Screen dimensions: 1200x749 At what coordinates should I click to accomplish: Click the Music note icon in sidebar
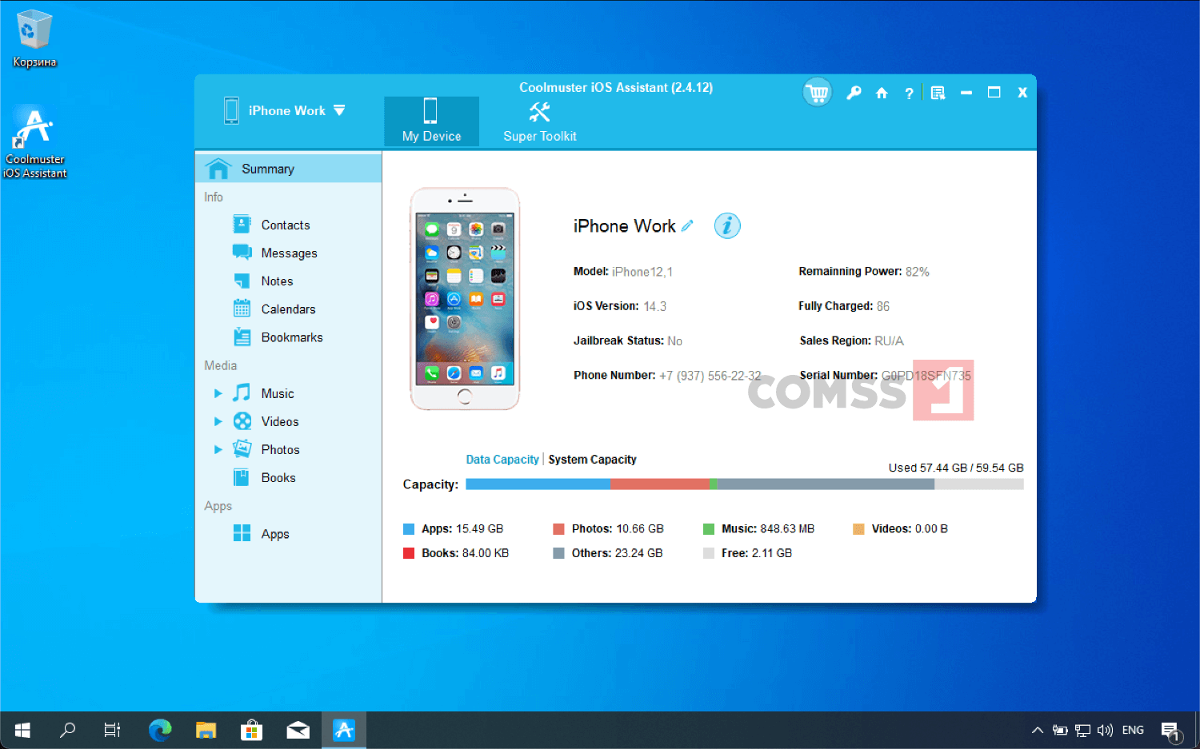click(242, 393)
